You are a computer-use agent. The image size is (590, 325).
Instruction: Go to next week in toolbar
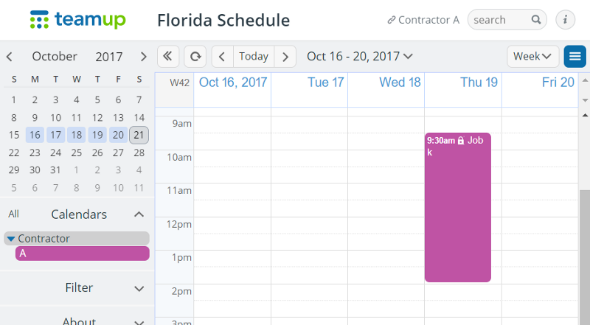pos(285,57)
